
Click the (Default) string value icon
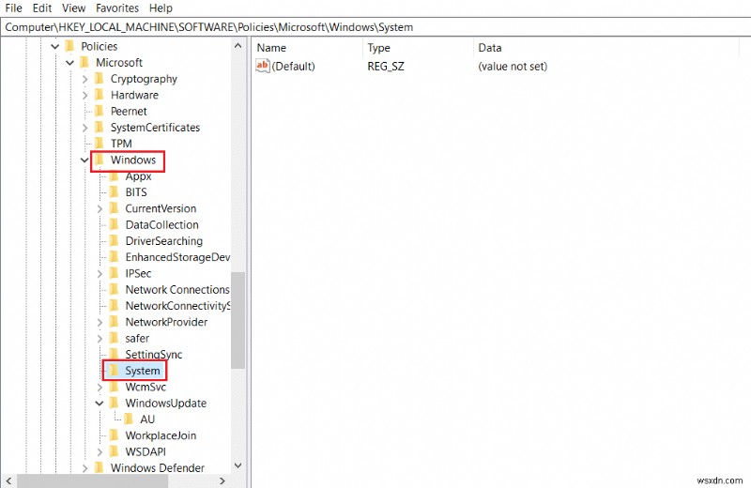pyautogui.click(x=263, y=66)
